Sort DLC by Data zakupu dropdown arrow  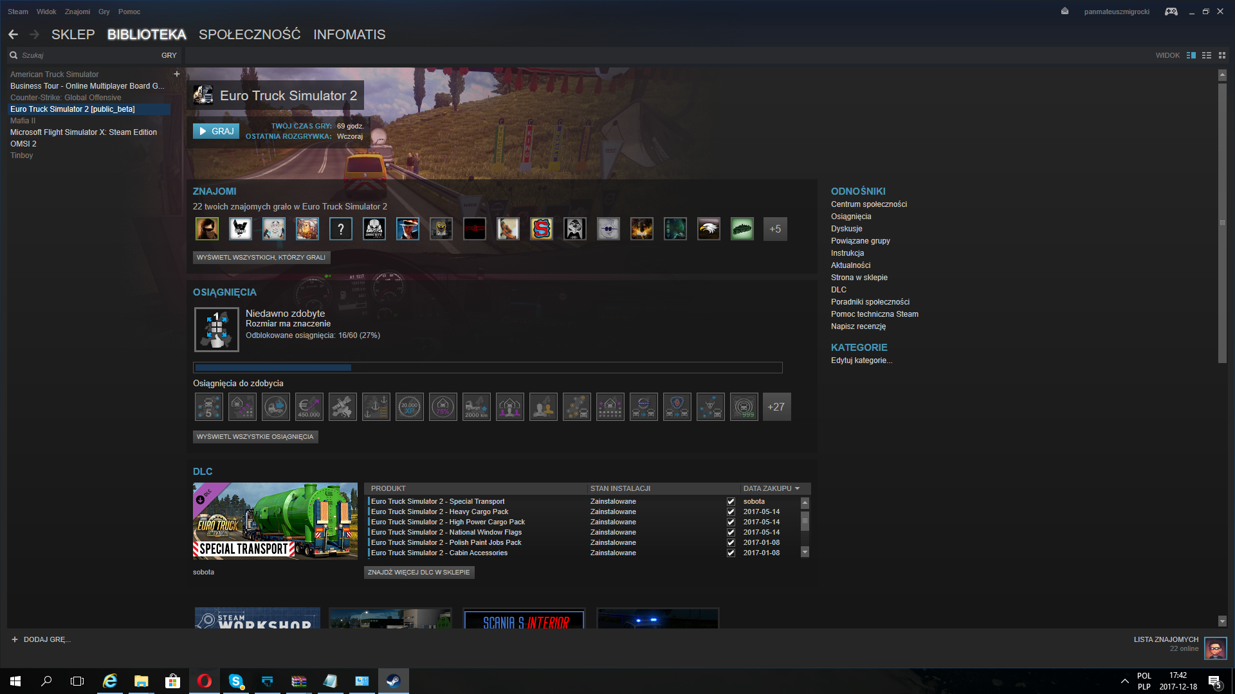[798, 488]
